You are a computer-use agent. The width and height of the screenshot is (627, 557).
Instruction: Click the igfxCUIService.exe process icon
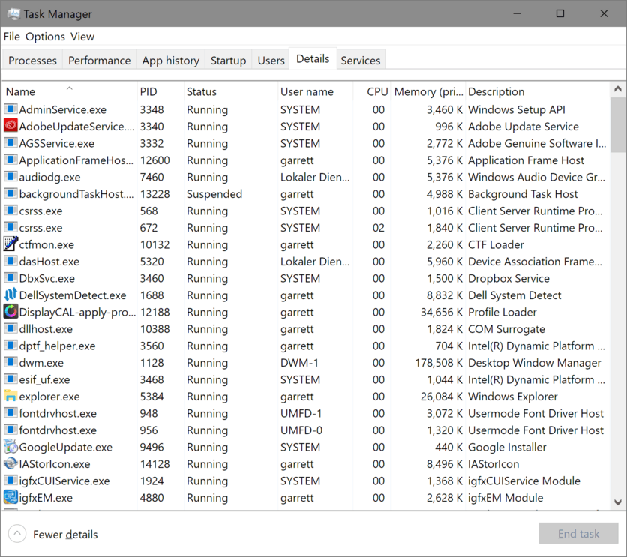click(10, 481)
